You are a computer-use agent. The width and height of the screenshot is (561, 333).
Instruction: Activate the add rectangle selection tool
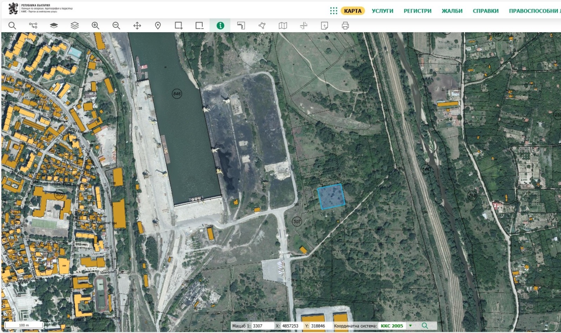(x=178, y=26)
